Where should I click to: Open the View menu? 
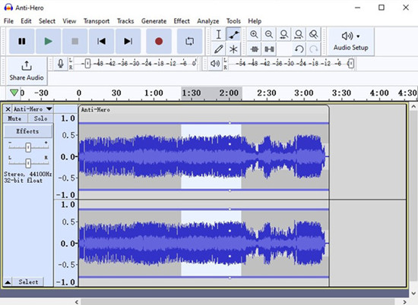(x=69, y=21)
